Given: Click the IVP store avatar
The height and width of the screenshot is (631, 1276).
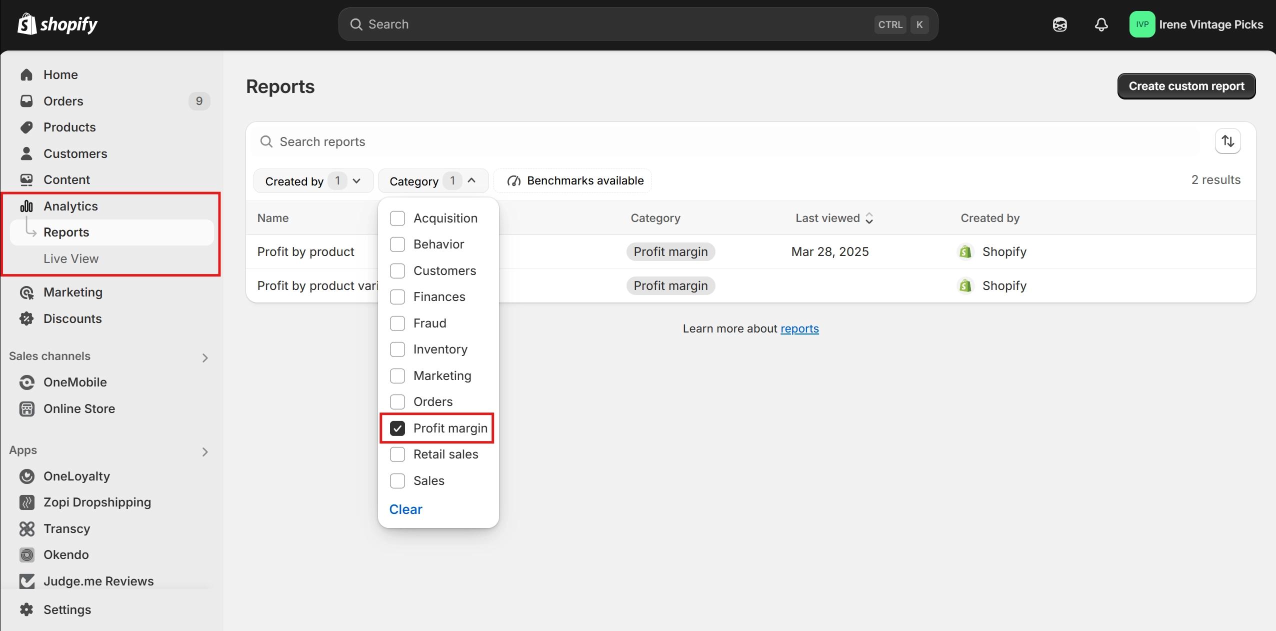Looking at the screenshot, I should [1142, 24].
